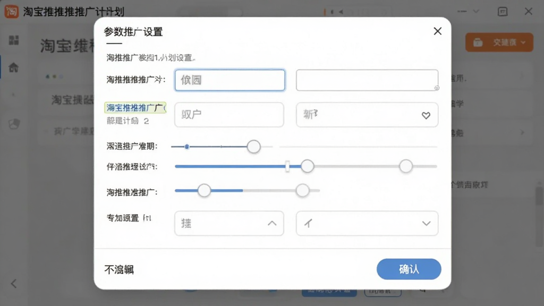544x306 pixels.
Task: Click the right handle of 淘推推准推广 slider
Action: (302, 190)
